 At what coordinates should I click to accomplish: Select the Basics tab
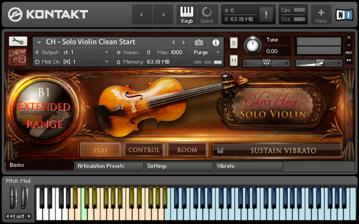click(x=40, y=165)
